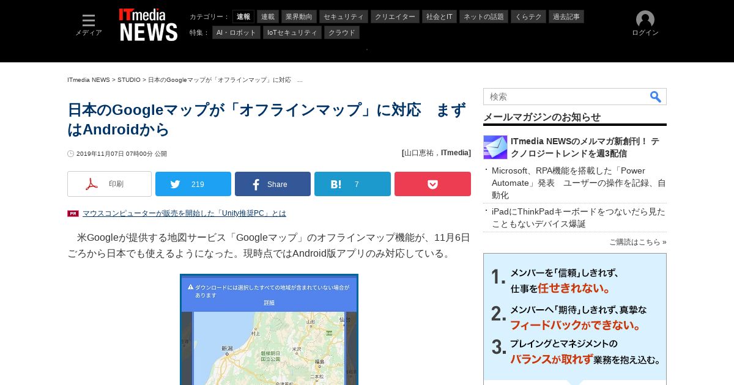This screenshot has height=385, width=734.
Task: Bookmark with the Hatena B! button
Action: point(352,184)
